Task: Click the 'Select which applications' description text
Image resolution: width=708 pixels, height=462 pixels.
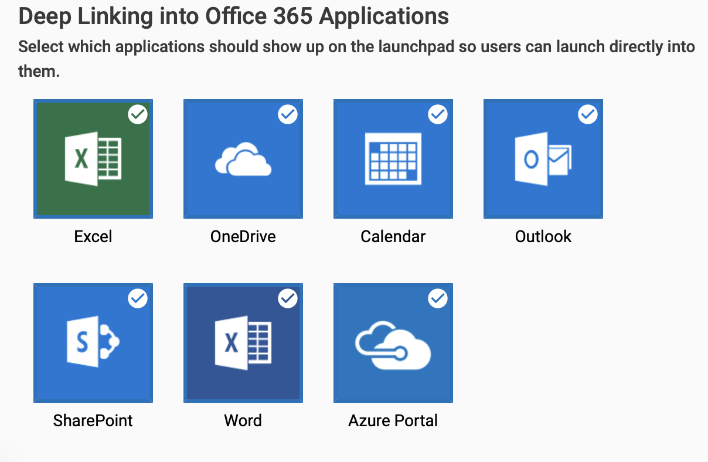Action: (356, 60)
